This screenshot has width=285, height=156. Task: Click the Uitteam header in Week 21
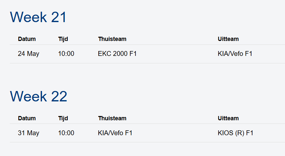coord(228,39)
